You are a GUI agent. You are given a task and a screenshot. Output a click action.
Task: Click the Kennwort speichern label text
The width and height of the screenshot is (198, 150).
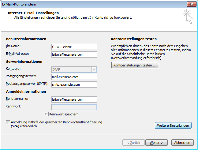tap(64, 114)
